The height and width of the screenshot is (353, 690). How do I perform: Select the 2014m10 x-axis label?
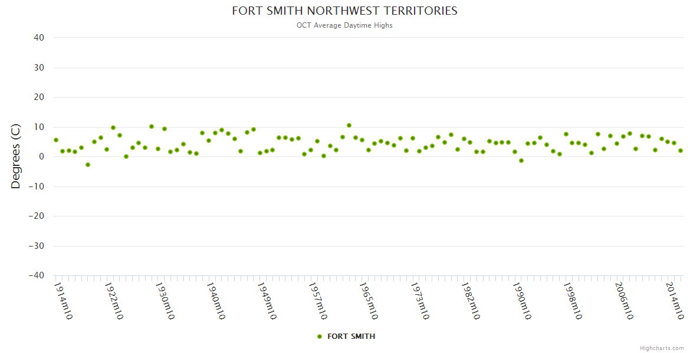(x=674, y=301)
